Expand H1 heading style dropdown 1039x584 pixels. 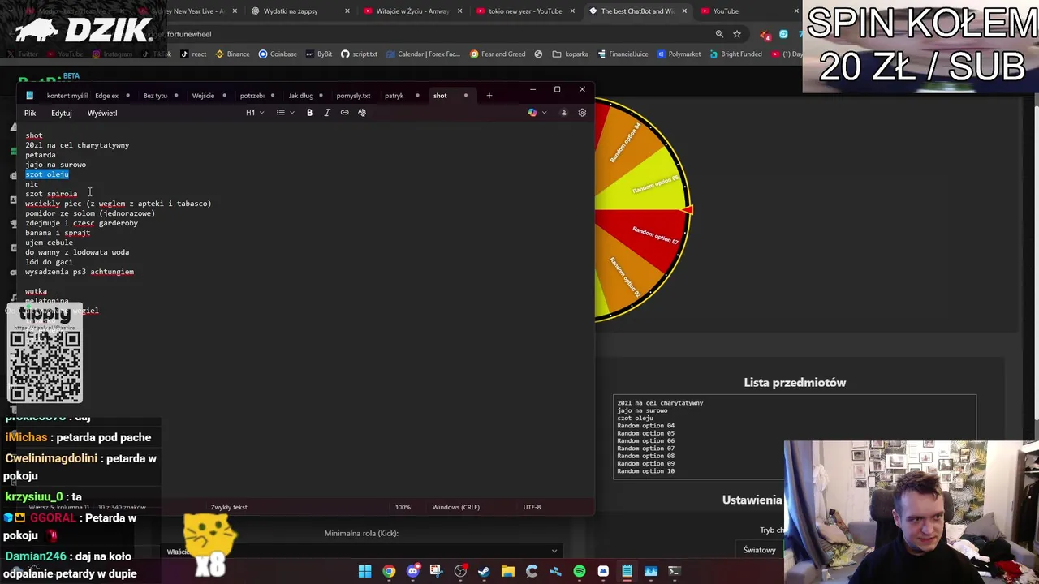point(255,113)
